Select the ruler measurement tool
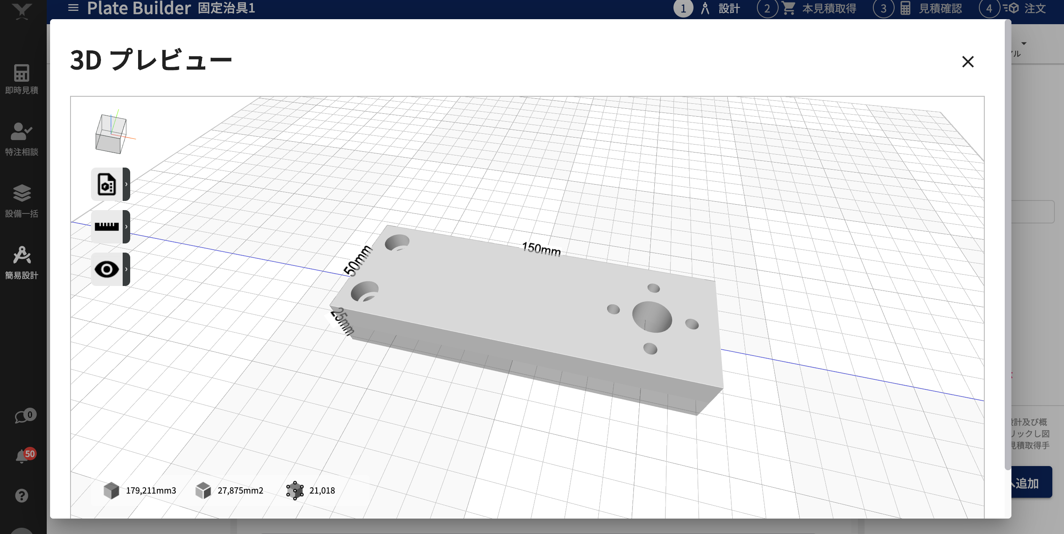 click(107, 226)
